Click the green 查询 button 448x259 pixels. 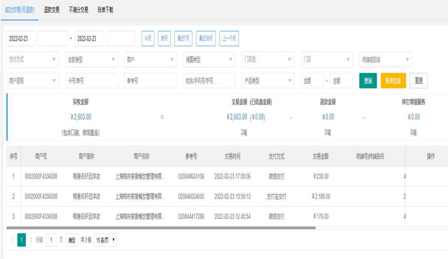click(x=368, y=80)
